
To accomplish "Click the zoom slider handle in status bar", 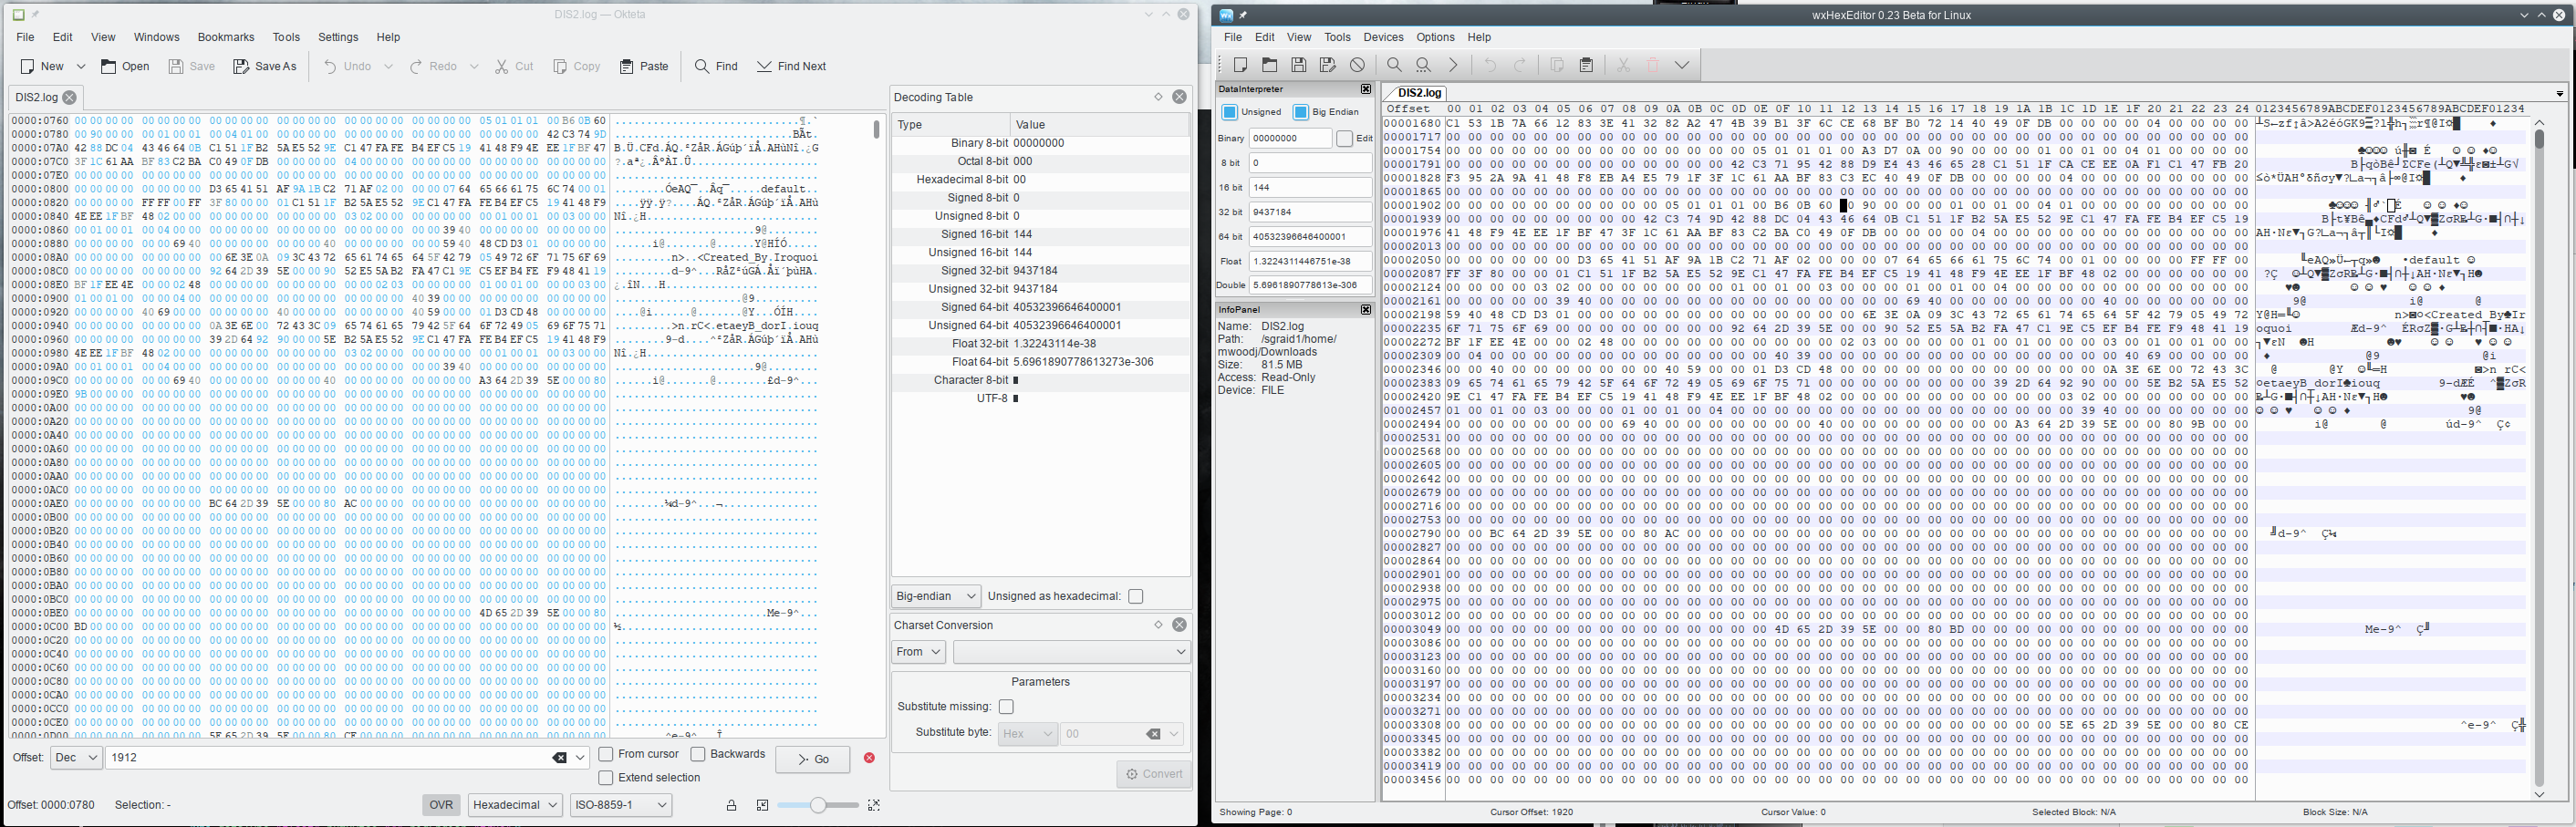I will click(x=818, y=805).
